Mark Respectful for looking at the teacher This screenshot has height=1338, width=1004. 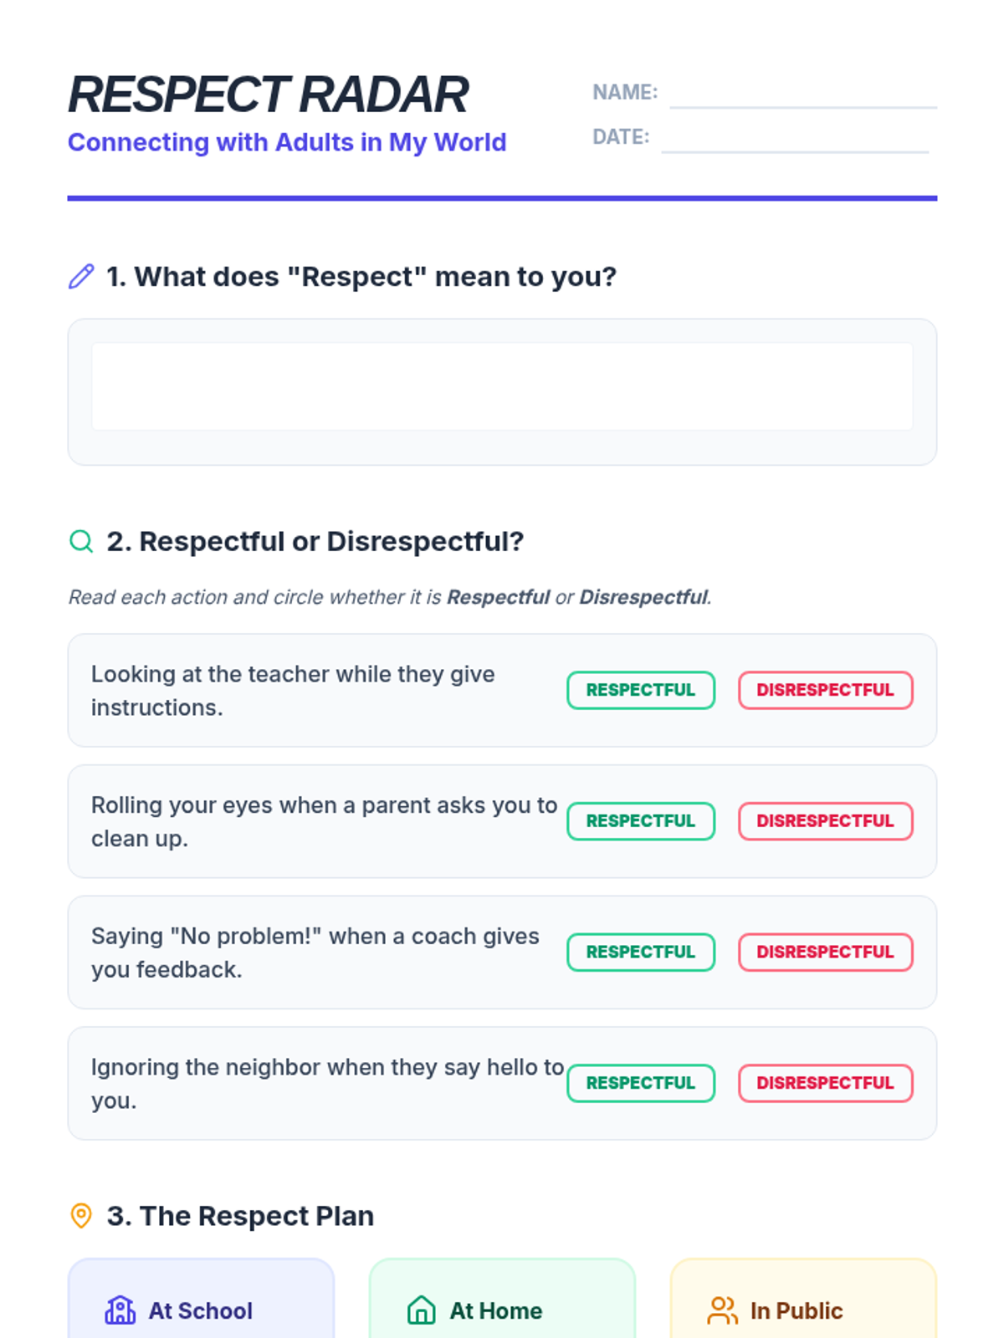[640, 690]
